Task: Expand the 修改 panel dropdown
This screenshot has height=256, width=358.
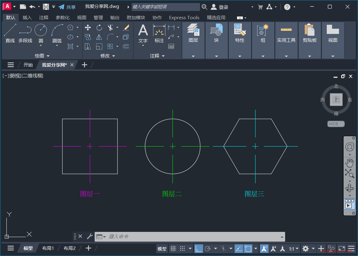Action: coord(108,56)
